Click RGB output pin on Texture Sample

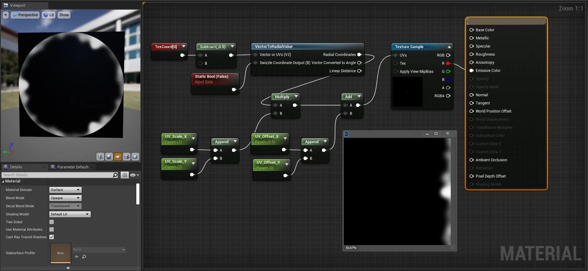tap(448, 55)
